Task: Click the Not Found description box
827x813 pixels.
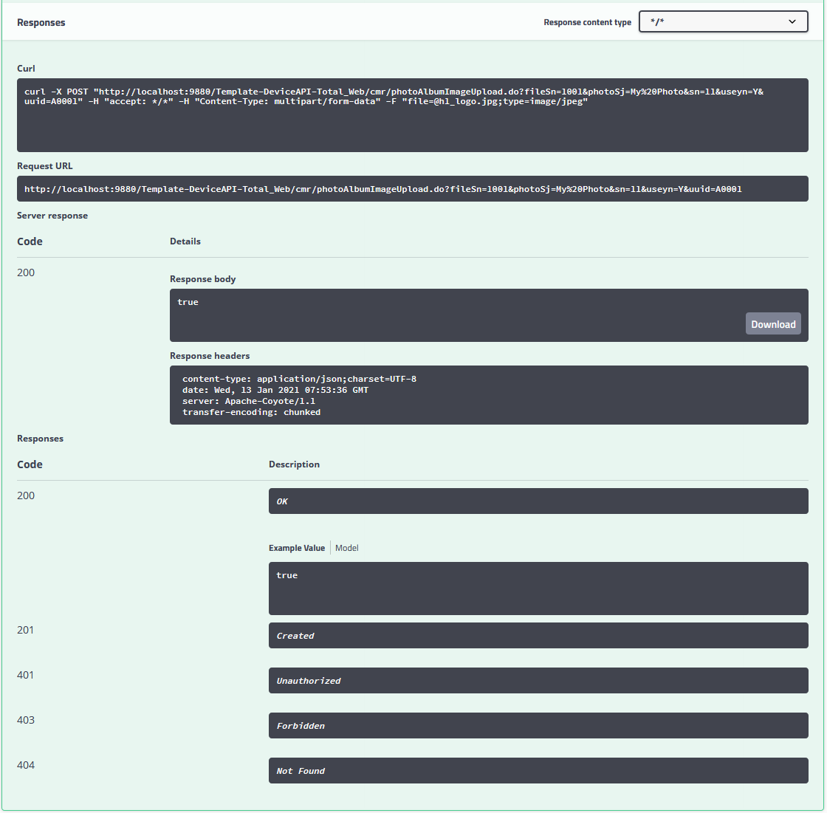Action: tap(538, 771)
